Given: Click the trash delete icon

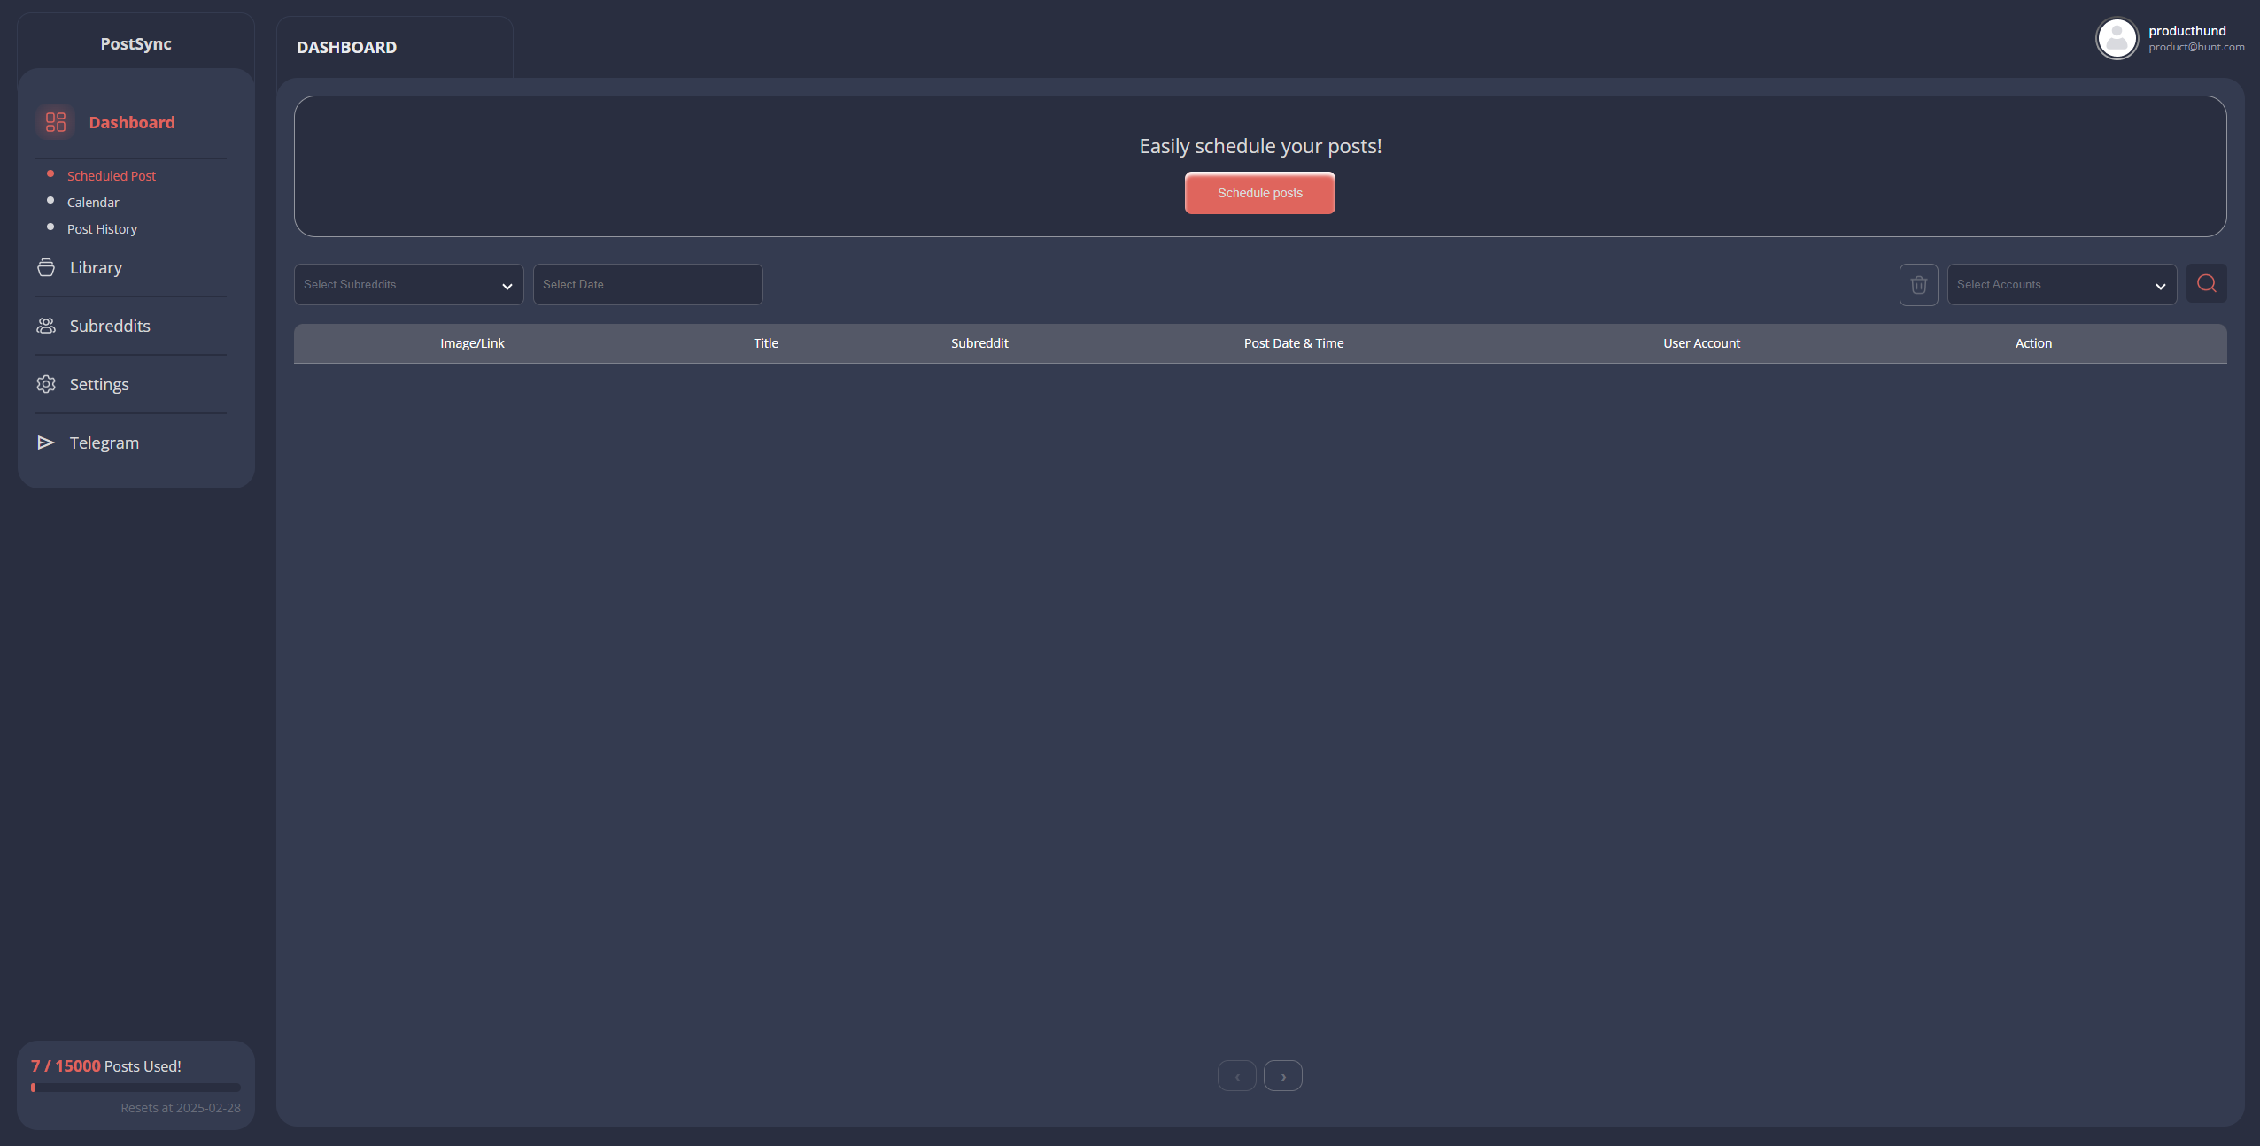Looking at the screenshot, I should point(1918,285).
